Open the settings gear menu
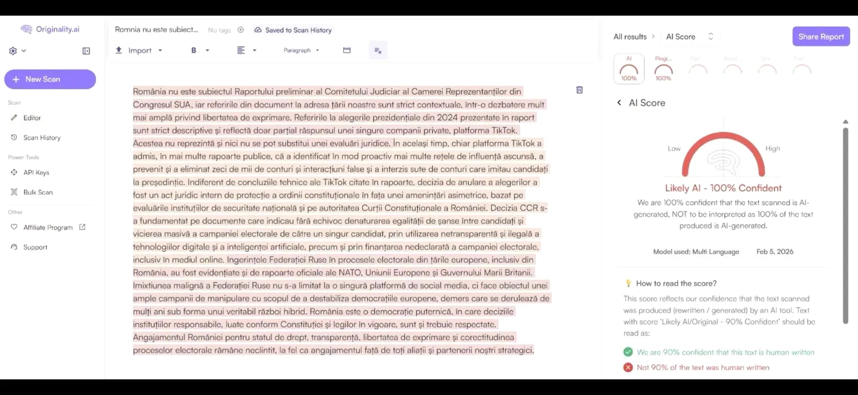Viewport: 858px width, 395px height. pyautogui.click(x=17, y=51)
